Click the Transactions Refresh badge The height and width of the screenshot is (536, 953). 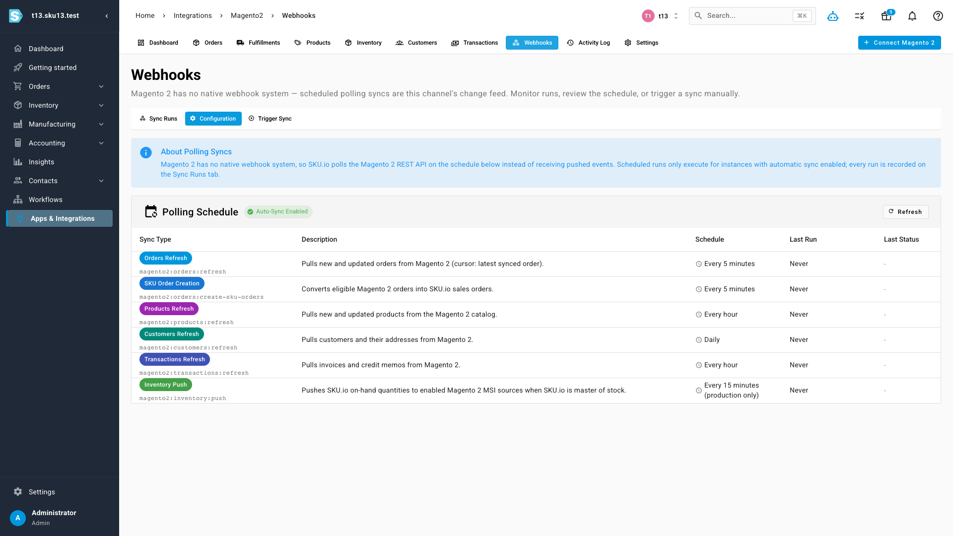pyautogui.click(x=175, y=359)
